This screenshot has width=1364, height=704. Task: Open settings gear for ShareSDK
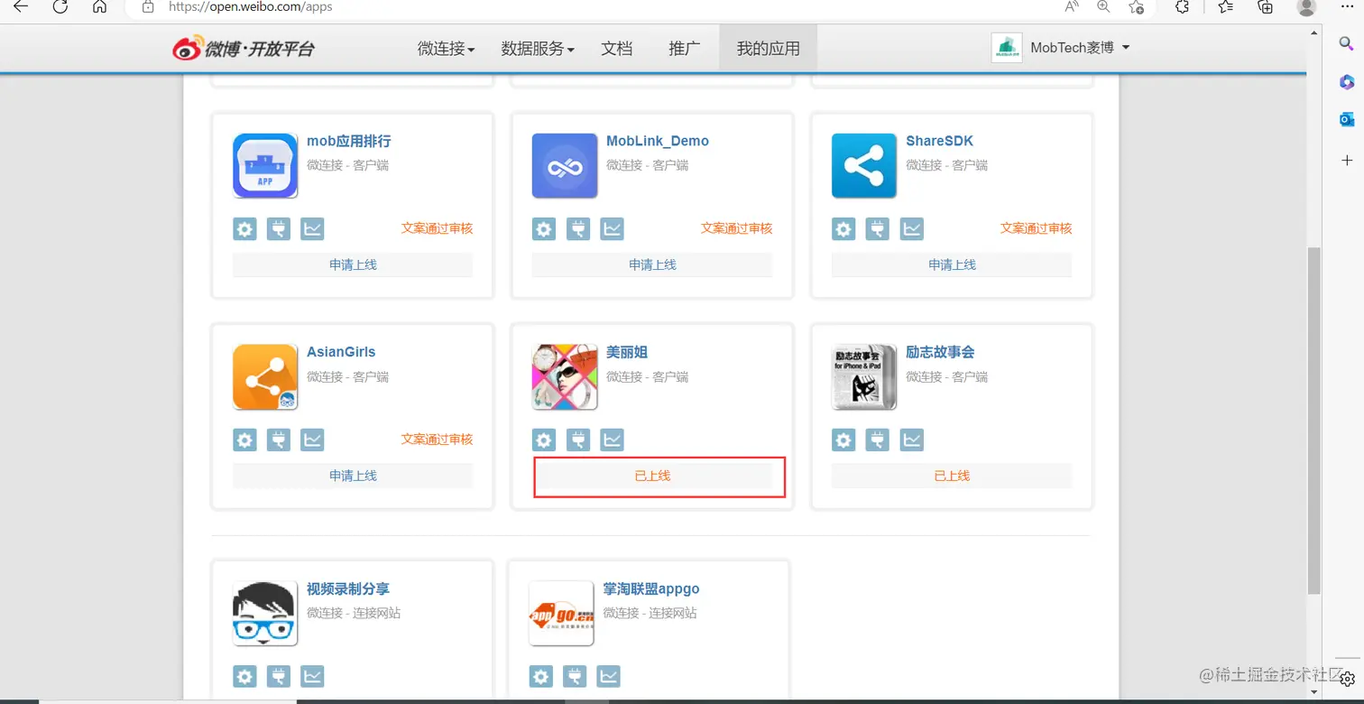pyautogui.click(x=843, y=229)
